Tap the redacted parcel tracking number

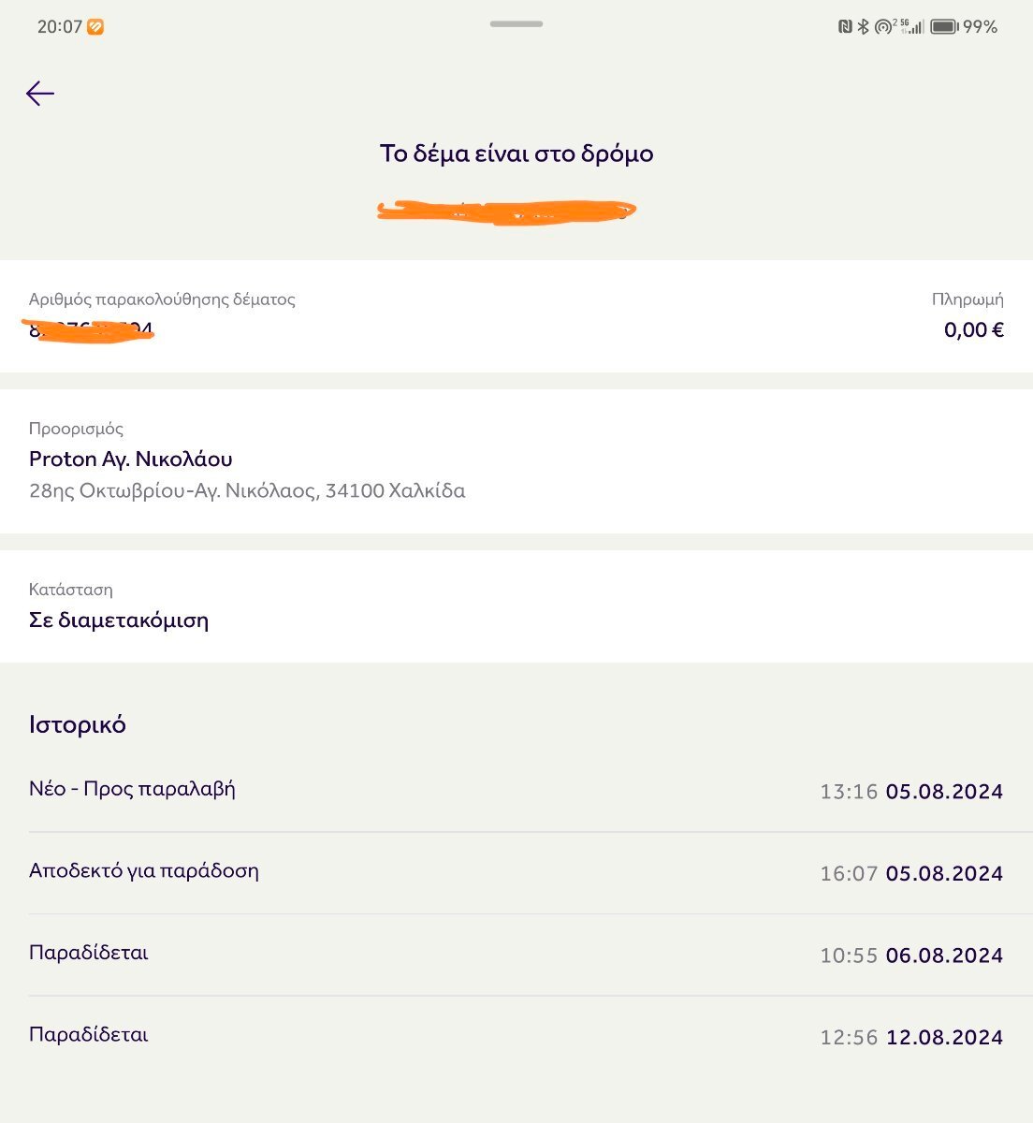(x=91, y=329)
